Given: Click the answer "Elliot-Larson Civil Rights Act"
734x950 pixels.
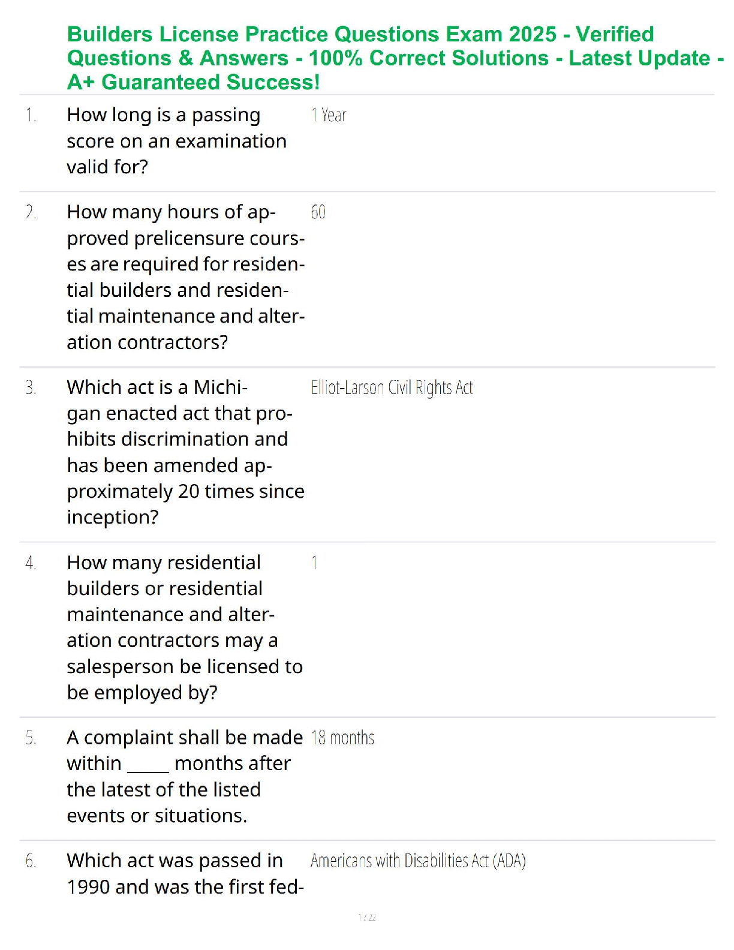Looking at the screenshot, I should point(392,388).
